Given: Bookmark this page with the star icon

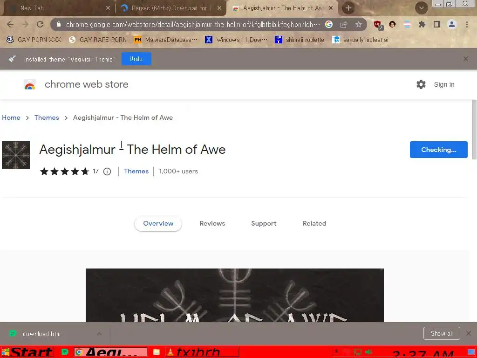Looking at the screenshot, I should coord(359,24).
